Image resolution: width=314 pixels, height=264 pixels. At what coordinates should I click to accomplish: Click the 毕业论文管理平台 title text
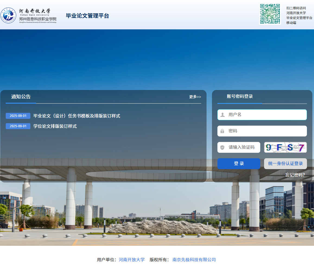coord(87,16)
